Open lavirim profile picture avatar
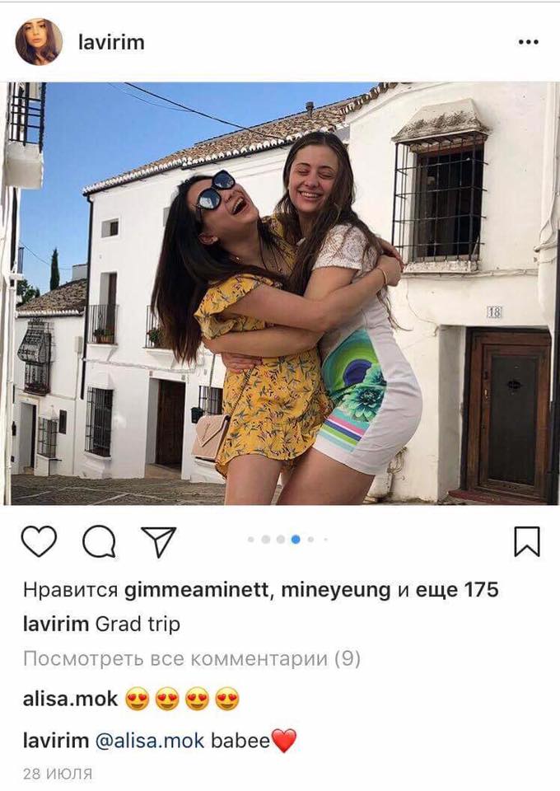This screenshot has width=560, height=791. [x=40, y=42]
